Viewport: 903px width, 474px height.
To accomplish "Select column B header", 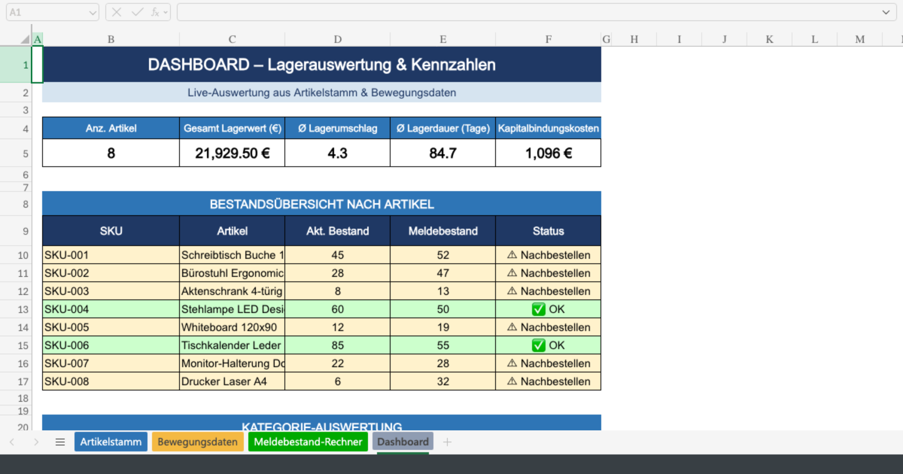I will (111, 39).
